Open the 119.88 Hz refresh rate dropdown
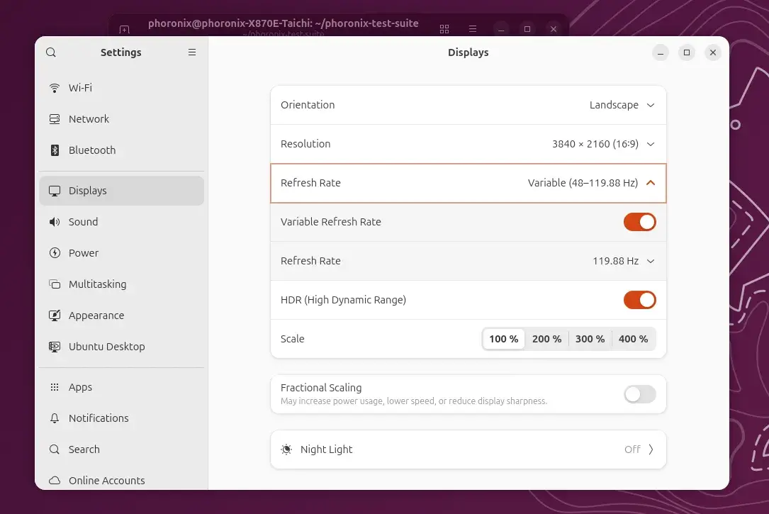Image resolution: width=769 pixels, height=514 pixels. pos(623,261)
